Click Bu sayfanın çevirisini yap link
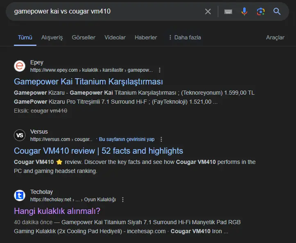This screenshot has height=243, width=296. coord(127,139)
